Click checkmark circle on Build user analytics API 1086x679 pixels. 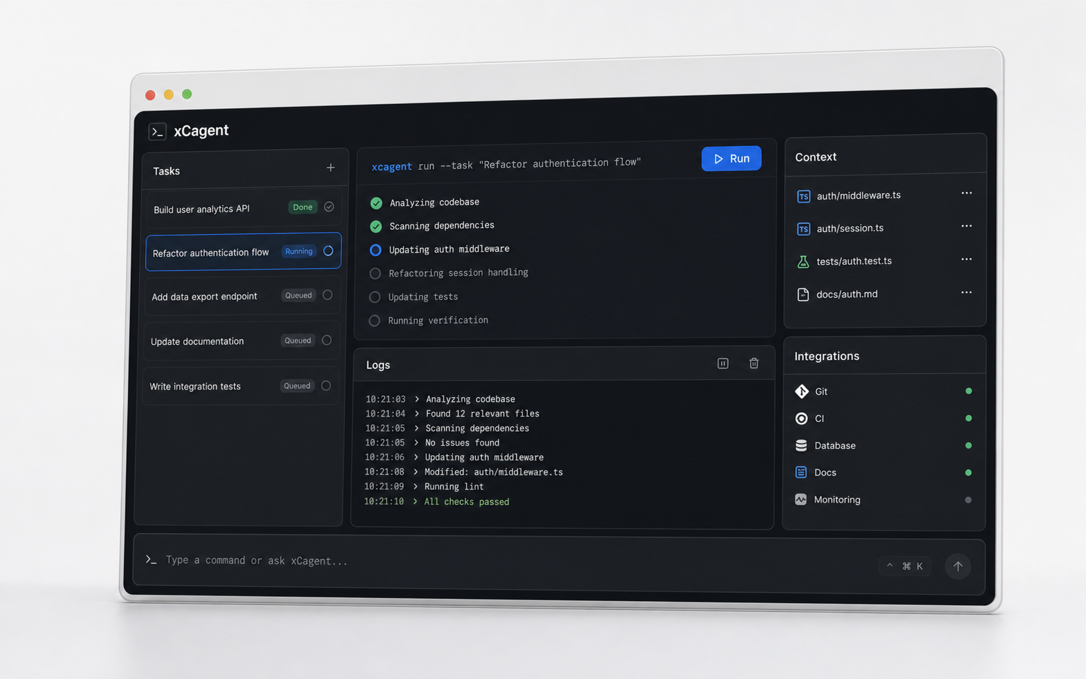pos(329,207)
